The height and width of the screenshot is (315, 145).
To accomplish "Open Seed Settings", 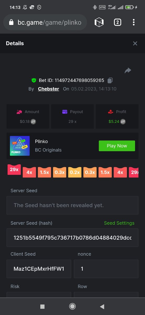I will click(x=119, y=223).
